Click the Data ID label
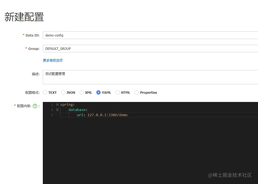The width and height of the screenshot is (258, 184). [x=32, y=35]
